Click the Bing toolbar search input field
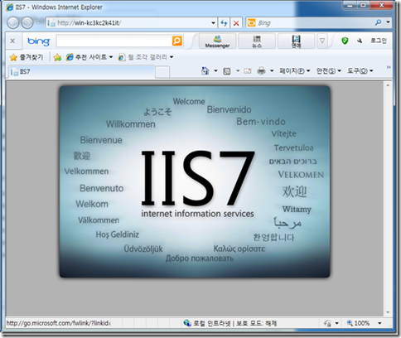The height and width of the screenshot is (338, 401). (x=114, y=41)
